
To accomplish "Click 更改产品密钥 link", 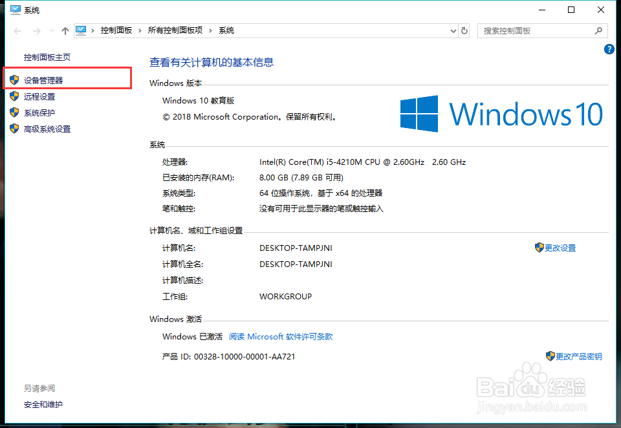I will pos(578,356).
